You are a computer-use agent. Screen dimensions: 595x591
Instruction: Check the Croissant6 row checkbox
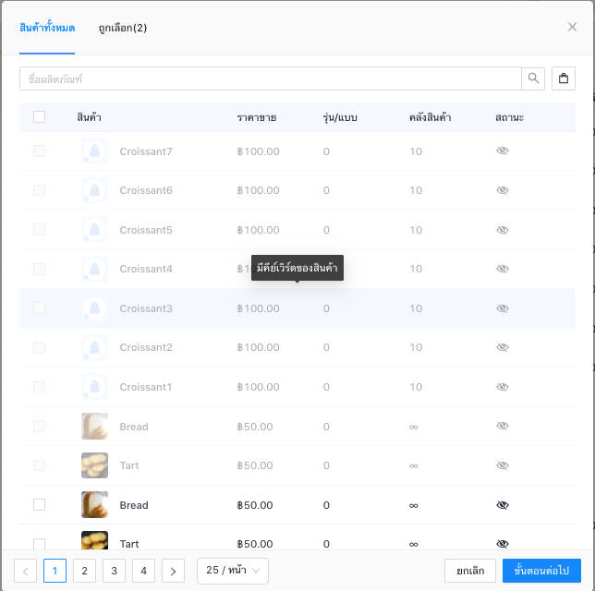(x=39, y=190)
